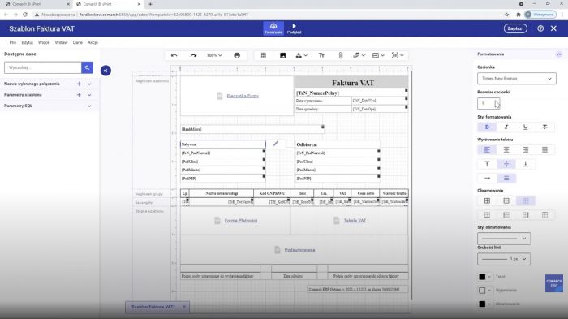Image resolution: width=568 pixels, height=319 pixels.
Task: Apply right border option
Action: coord(526,215)
